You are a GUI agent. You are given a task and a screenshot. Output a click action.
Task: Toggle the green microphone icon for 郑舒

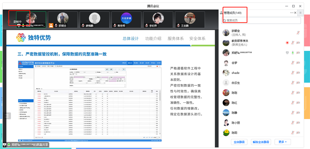click(293, 53)
